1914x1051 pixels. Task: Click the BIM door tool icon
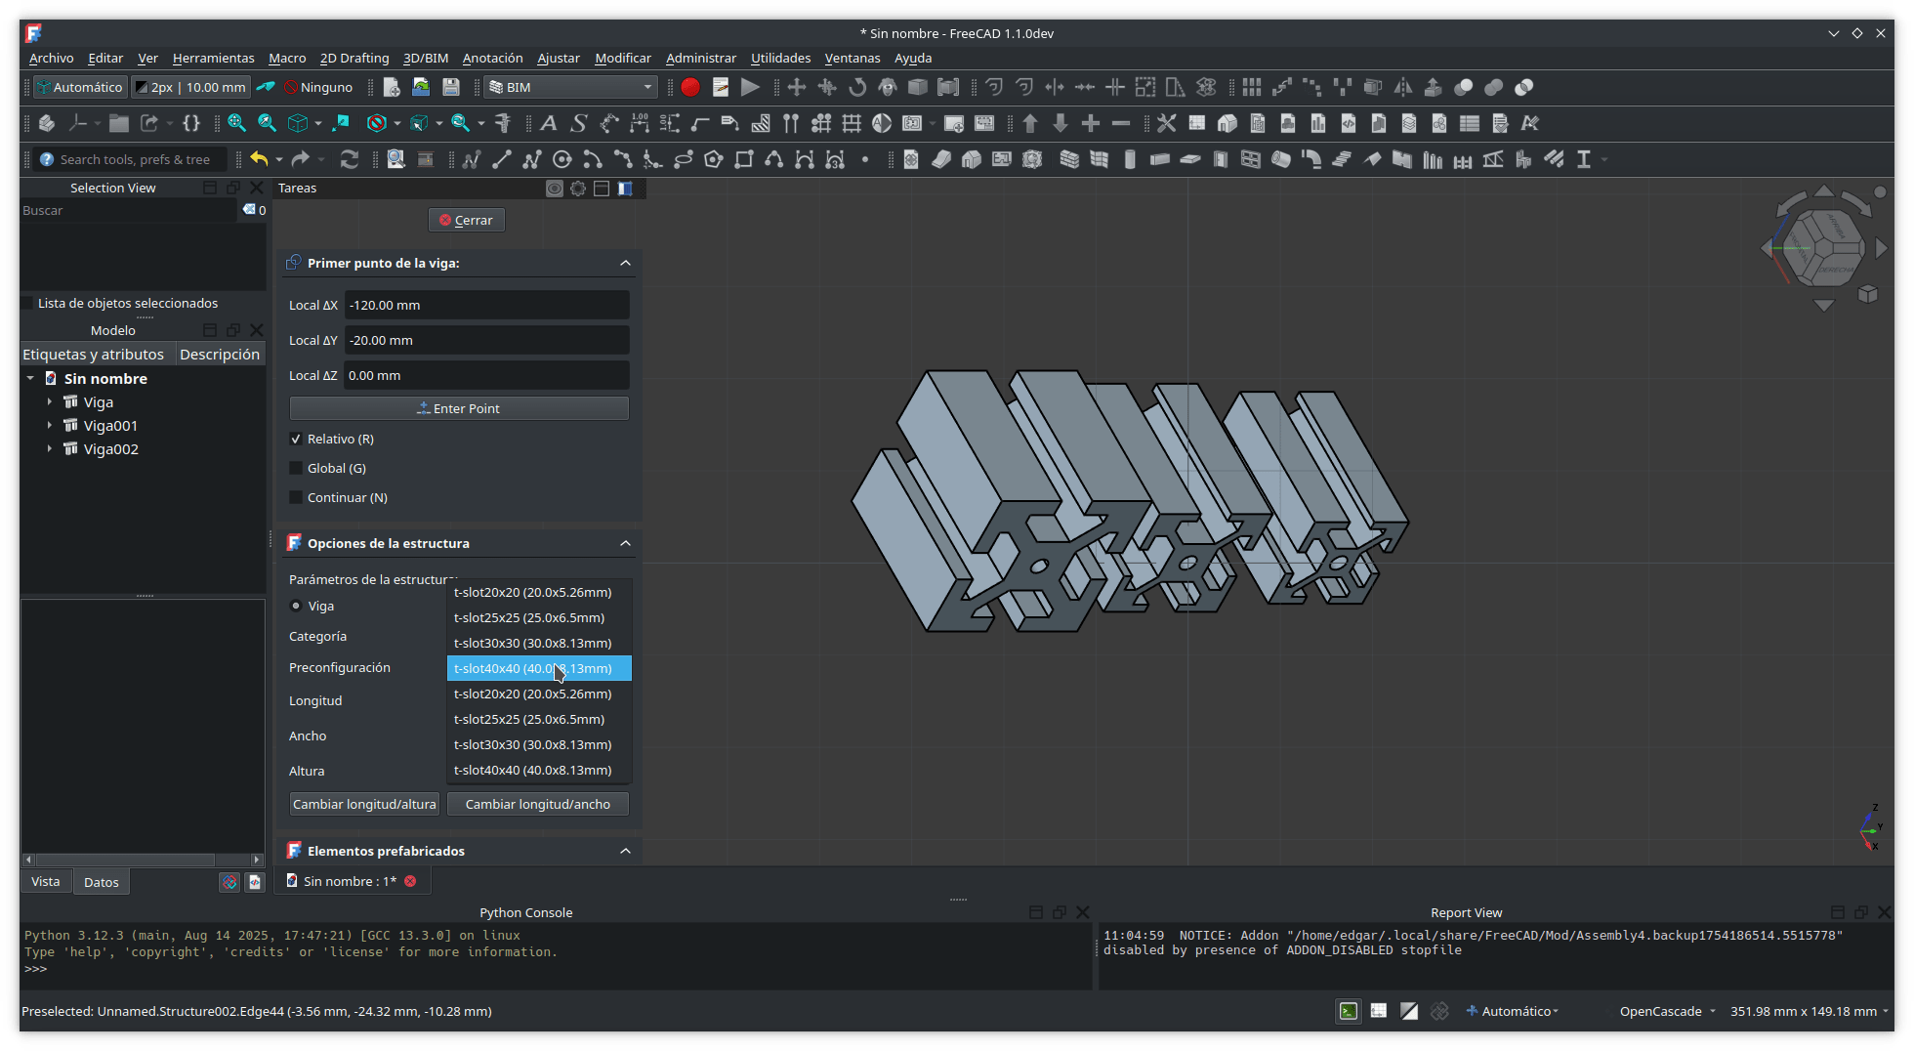pyautogui.click(x=1220, y=160)
